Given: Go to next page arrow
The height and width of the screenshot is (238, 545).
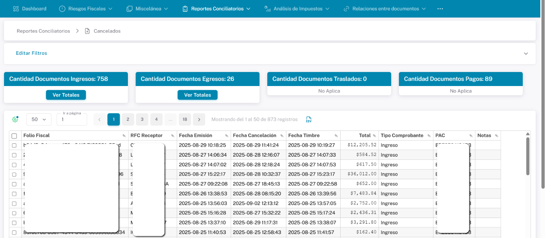Looking at the screenshot, I should pyautogui.click(x=199, y=119).
